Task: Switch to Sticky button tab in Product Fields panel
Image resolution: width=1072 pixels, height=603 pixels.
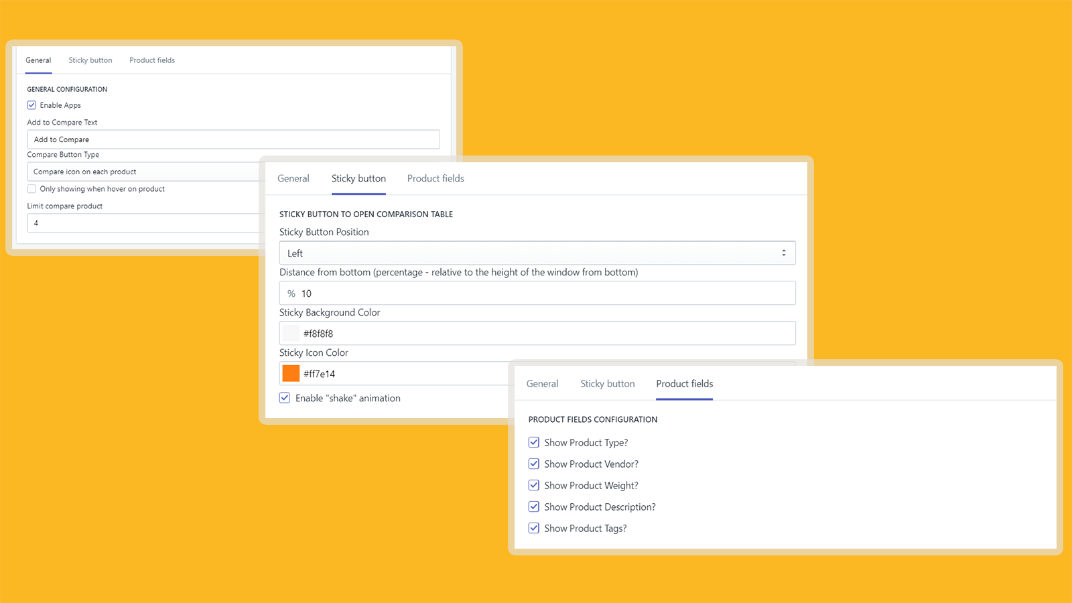Action: point(607,384)
